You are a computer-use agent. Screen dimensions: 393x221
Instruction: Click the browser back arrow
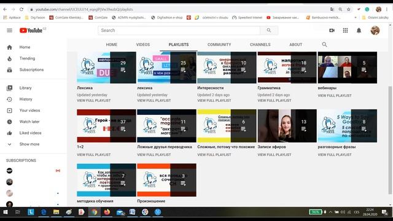click(x=5, y=9)
